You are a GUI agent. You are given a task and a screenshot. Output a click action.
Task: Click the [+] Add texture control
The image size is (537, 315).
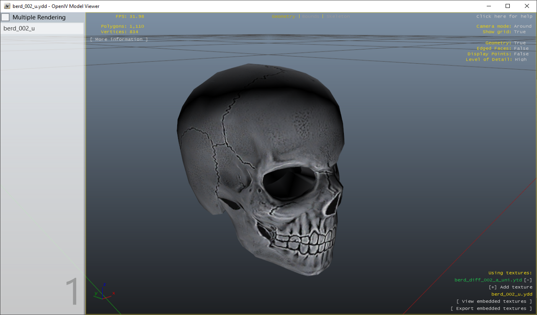(x=510, y=287)
